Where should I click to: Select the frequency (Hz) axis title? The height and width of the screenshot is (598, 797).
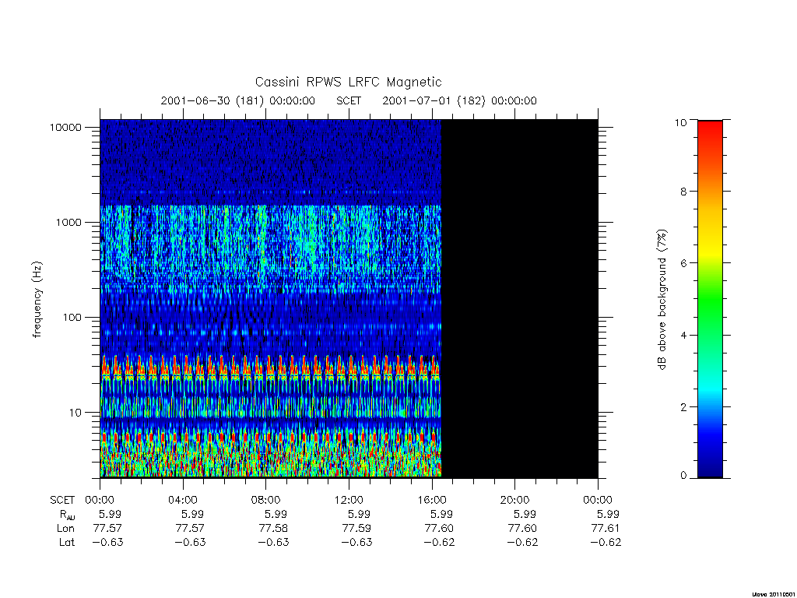click(x=37, y=300)
